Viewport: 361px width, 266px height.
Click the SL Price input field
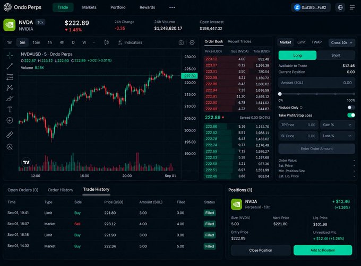click(298, 136)
